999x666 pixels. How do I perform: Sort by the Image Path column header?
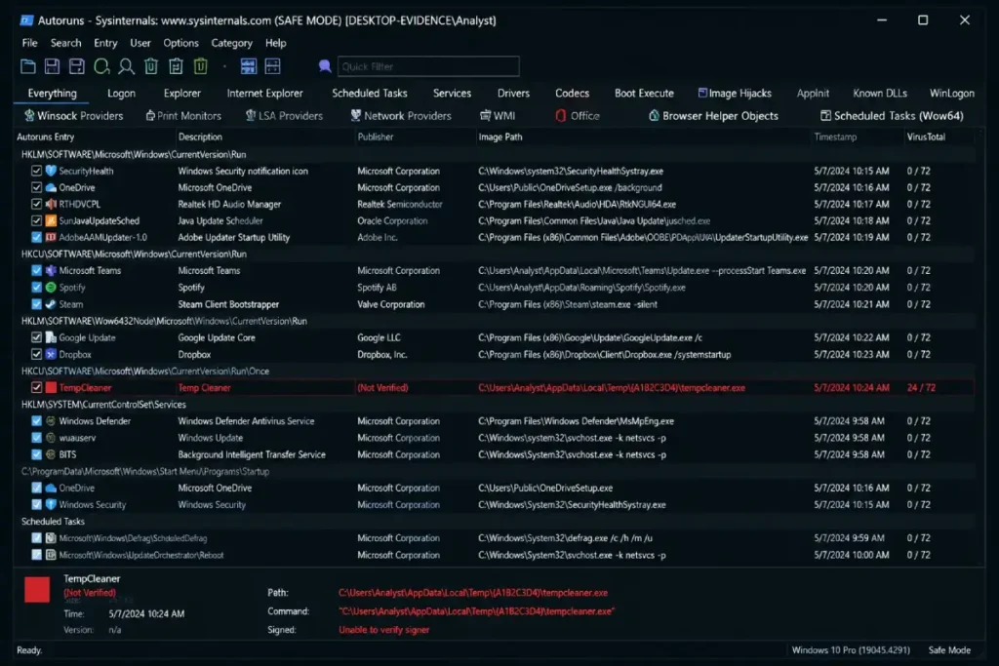500,137
